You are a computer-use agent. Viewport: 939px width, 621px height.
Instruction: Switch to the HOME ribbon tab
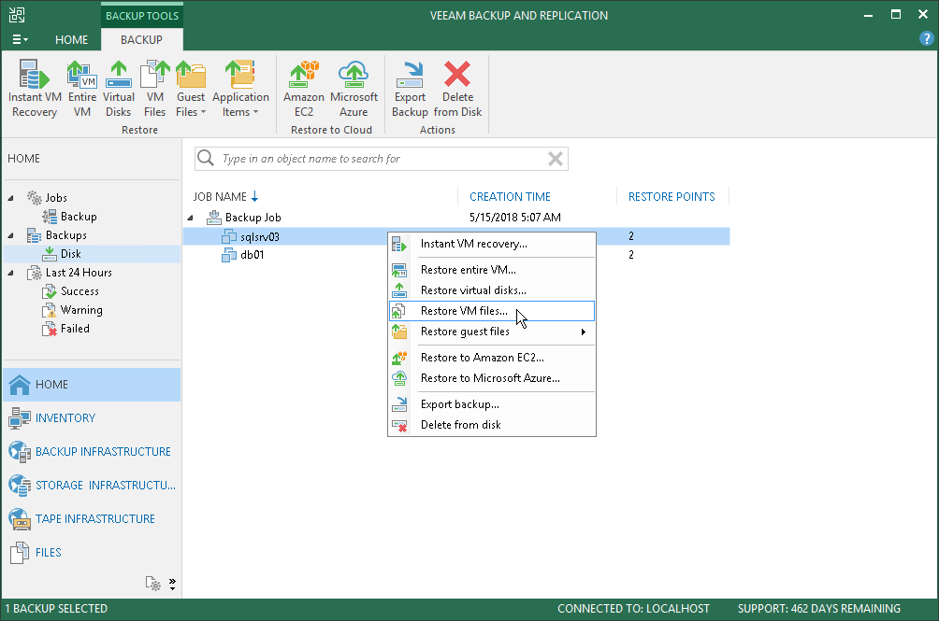[71, 39]
